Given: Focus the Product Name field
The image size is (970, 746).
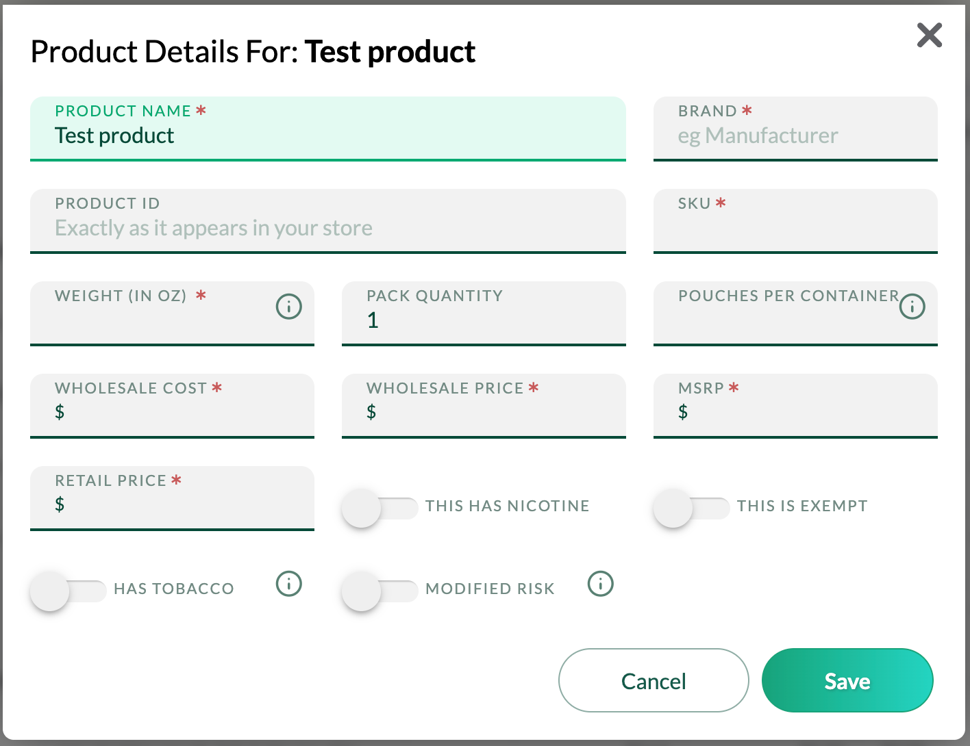Looking at the screenshot, I should click(x=327, y=136).
